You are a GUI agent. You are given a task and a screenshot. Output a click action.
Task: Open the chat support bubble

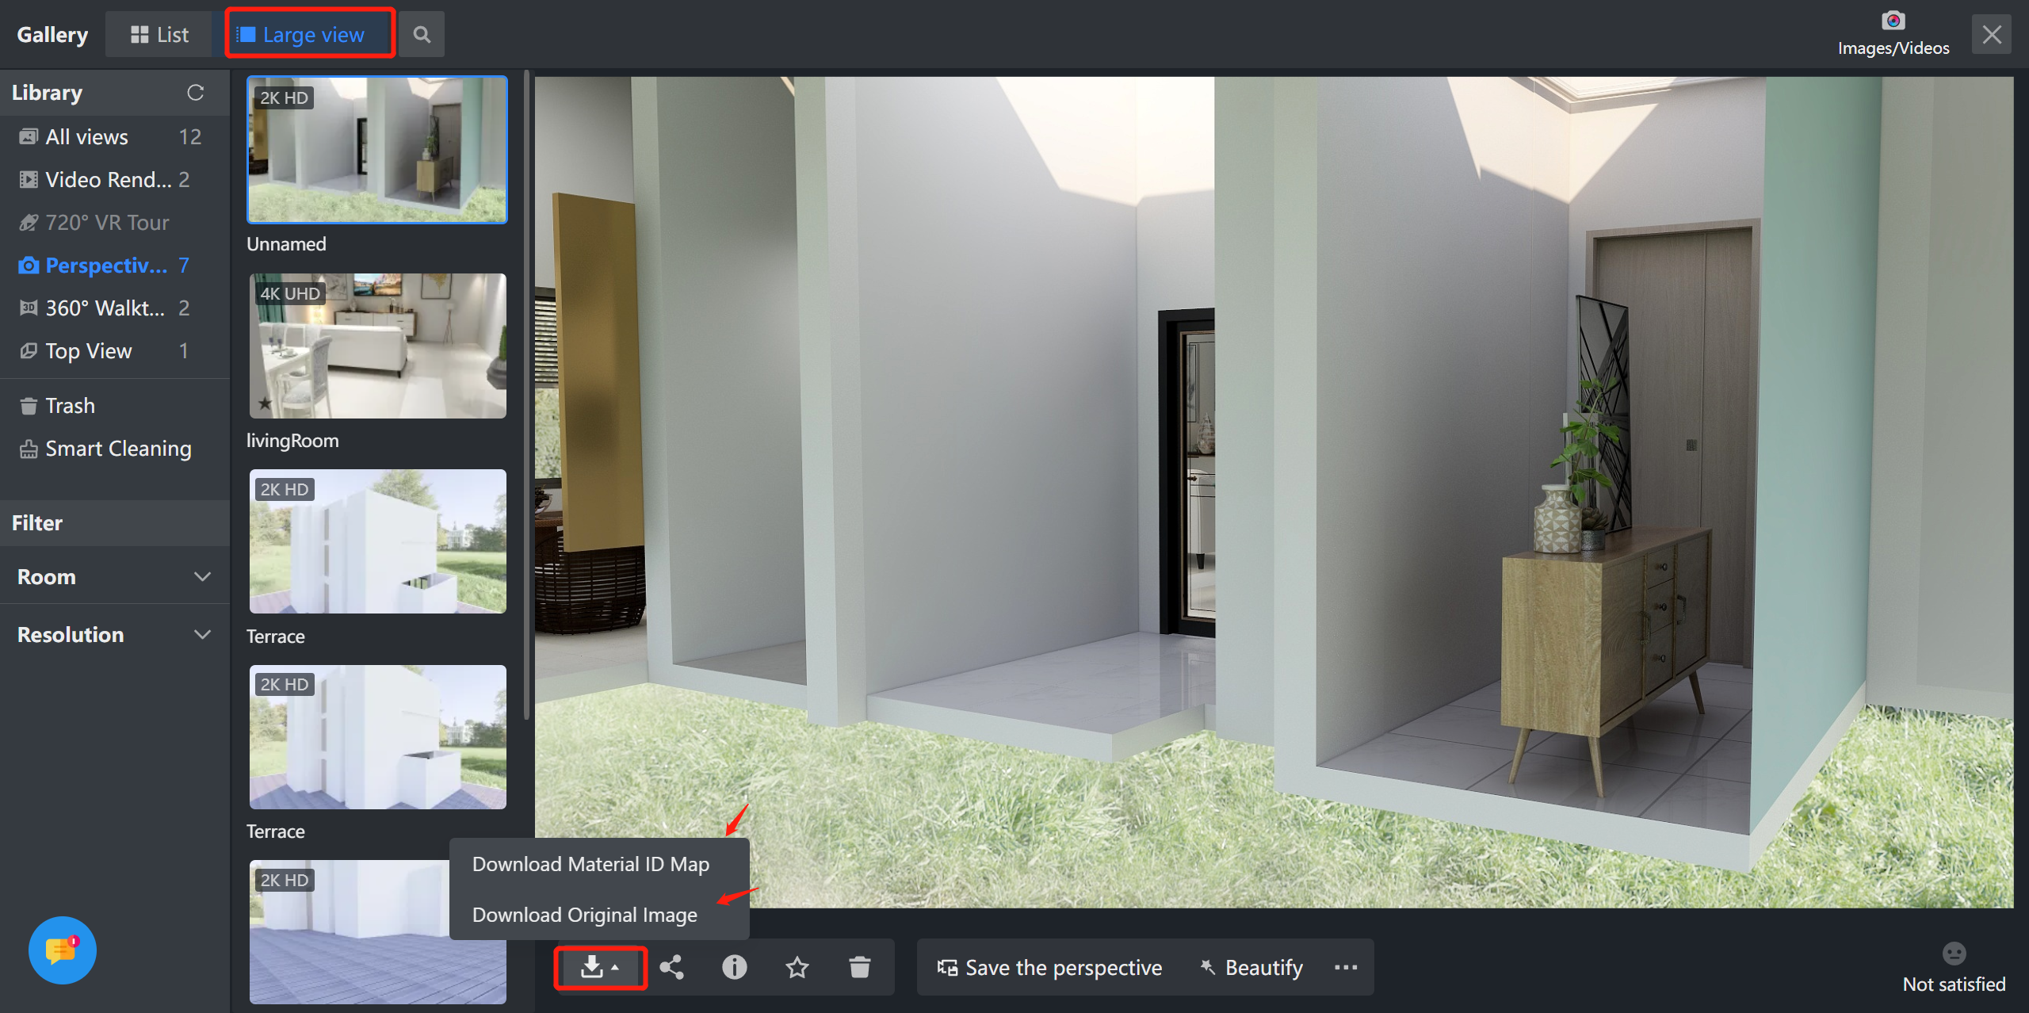[x=62, y=950]
